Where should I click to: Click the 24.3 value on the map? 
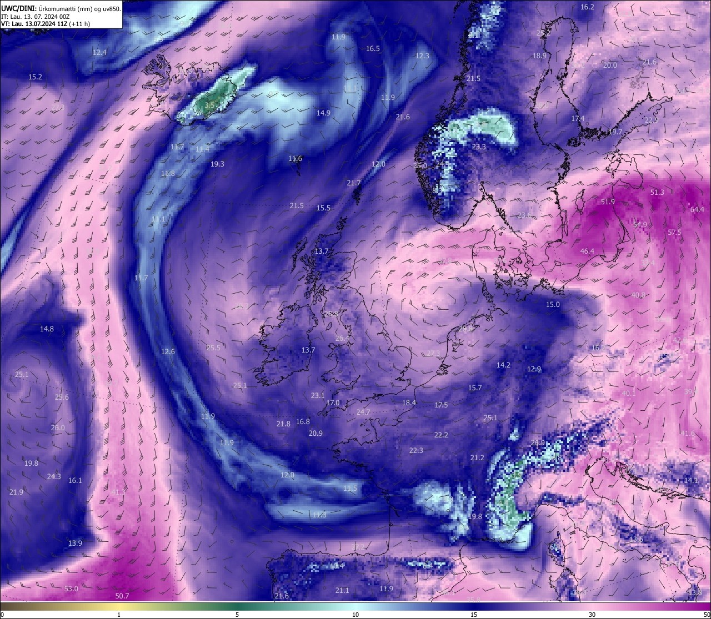coord(54,476)
